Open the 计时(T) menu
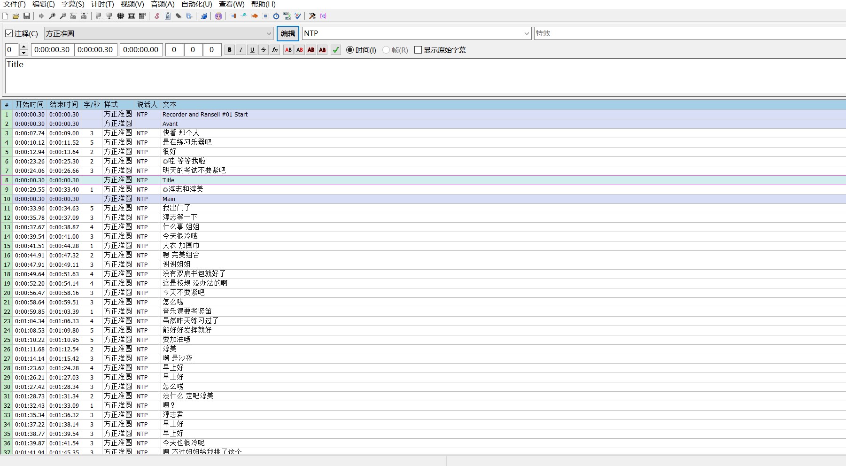The height and width of the screenshot is (466, 846). point(102,4)
